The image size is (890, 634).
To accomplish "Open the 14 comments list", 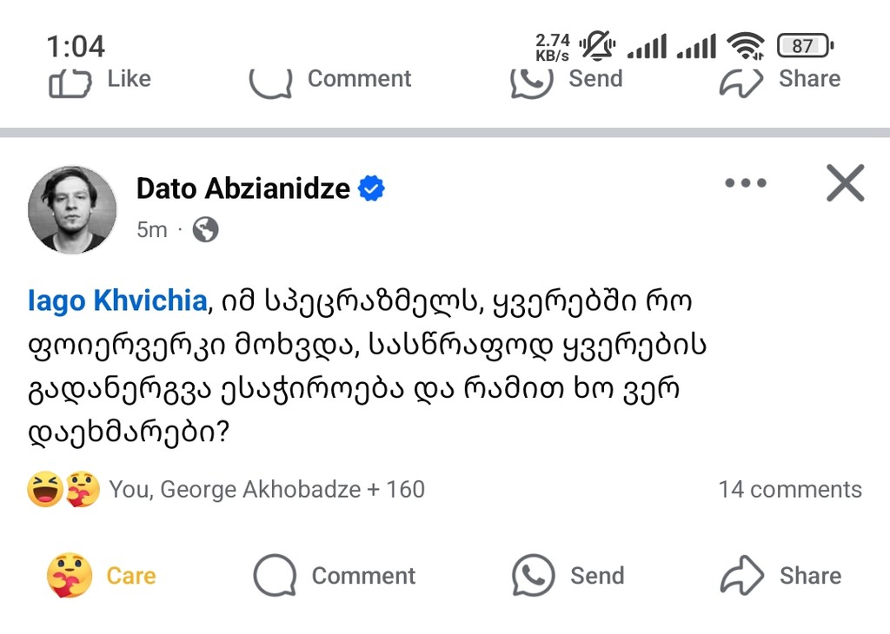I will (x=789, y=490).
